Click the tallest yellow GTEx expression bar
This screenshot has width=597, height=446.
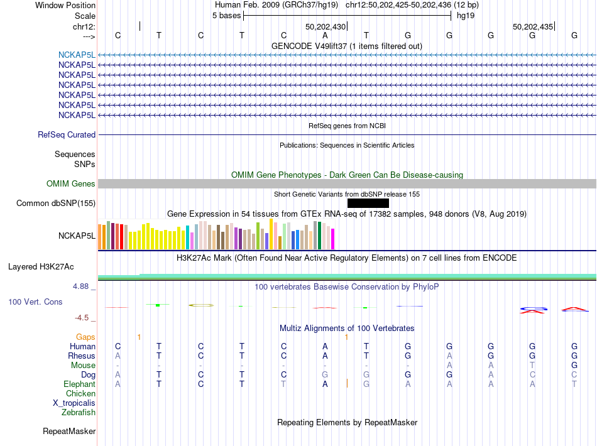click(271, 234)
